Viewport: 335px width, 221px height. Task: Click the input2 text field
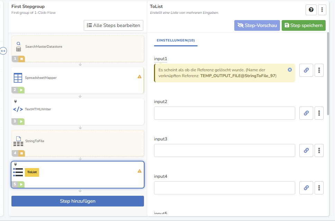pos(225,113)
